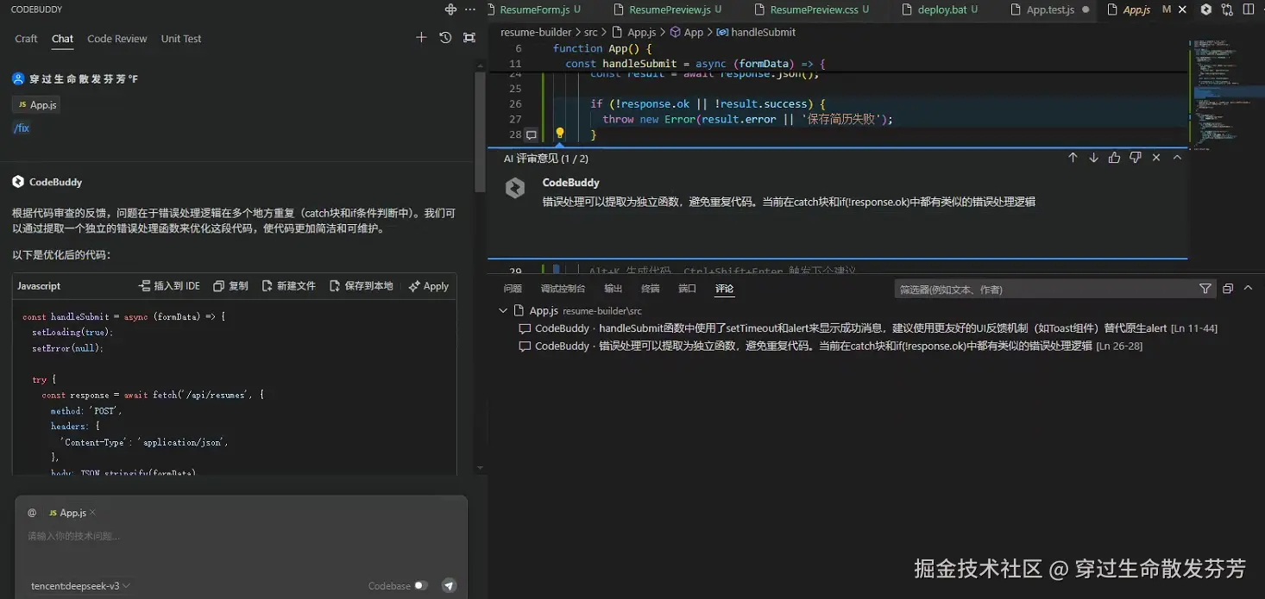Switch to the 问题 panel tab
1265x599 pixels.
[x=513, y=289]
